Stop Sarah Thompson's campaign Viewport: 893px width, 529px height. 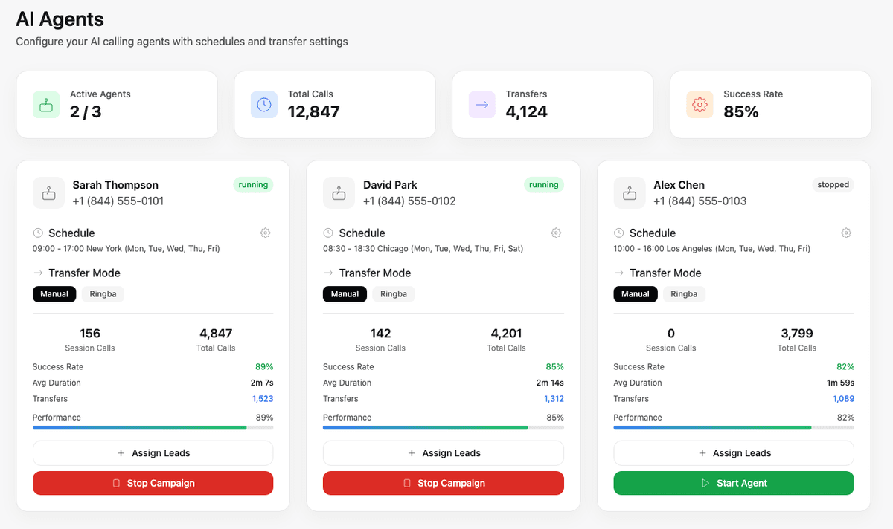click(x=153, y=483)
